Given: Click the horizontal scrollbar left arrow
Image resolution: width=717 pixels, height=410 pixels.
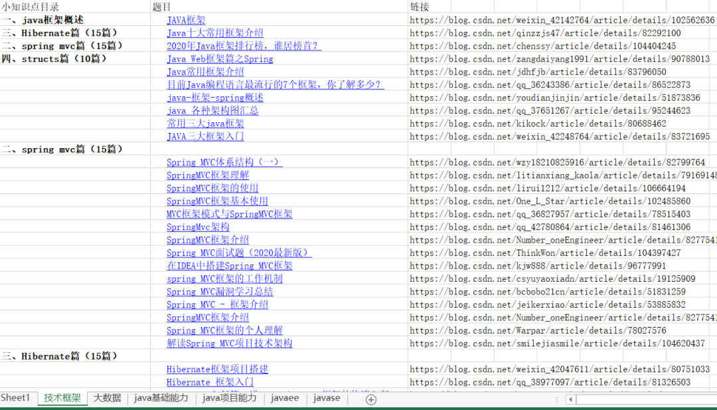Looking at the screenshot, I should pos(570,399).
